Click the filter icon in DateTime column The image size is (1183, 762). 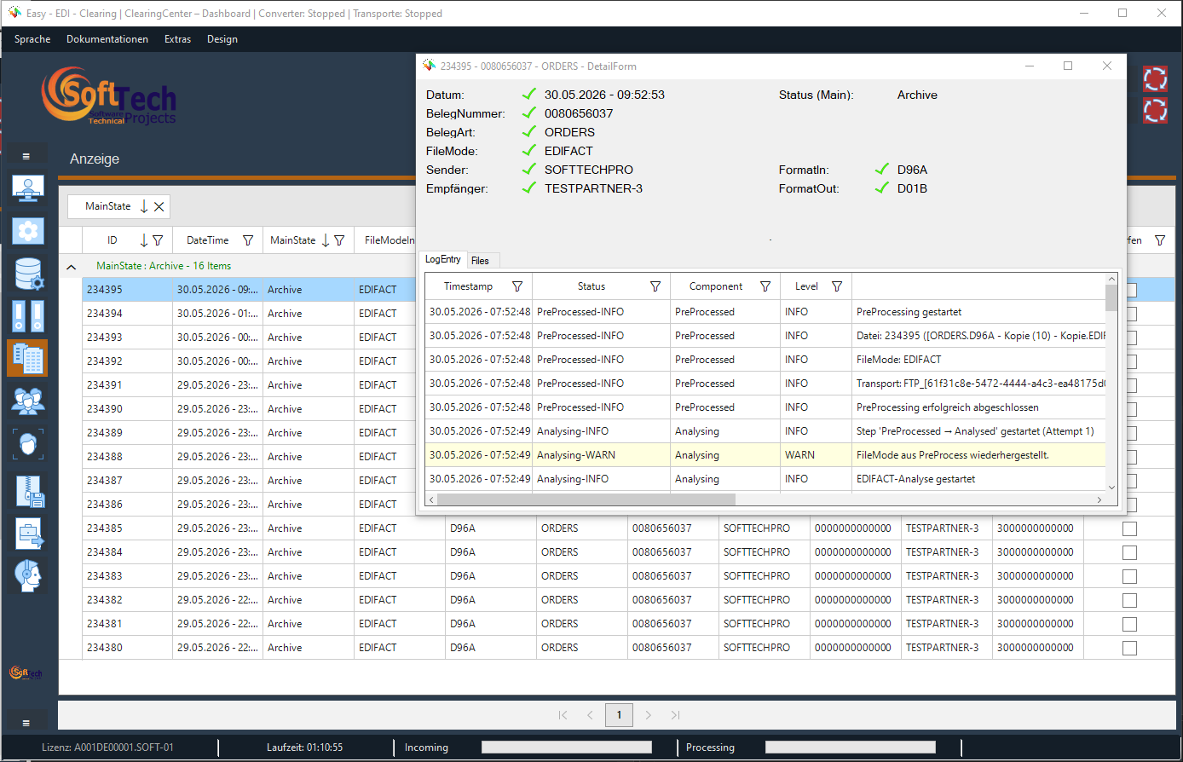point(248,240)
